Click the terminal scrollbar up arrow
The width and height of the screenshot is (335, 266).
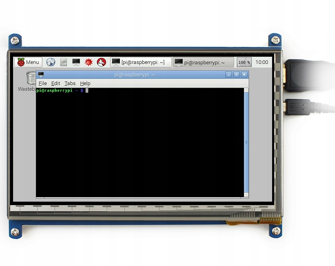click(246, 90)
